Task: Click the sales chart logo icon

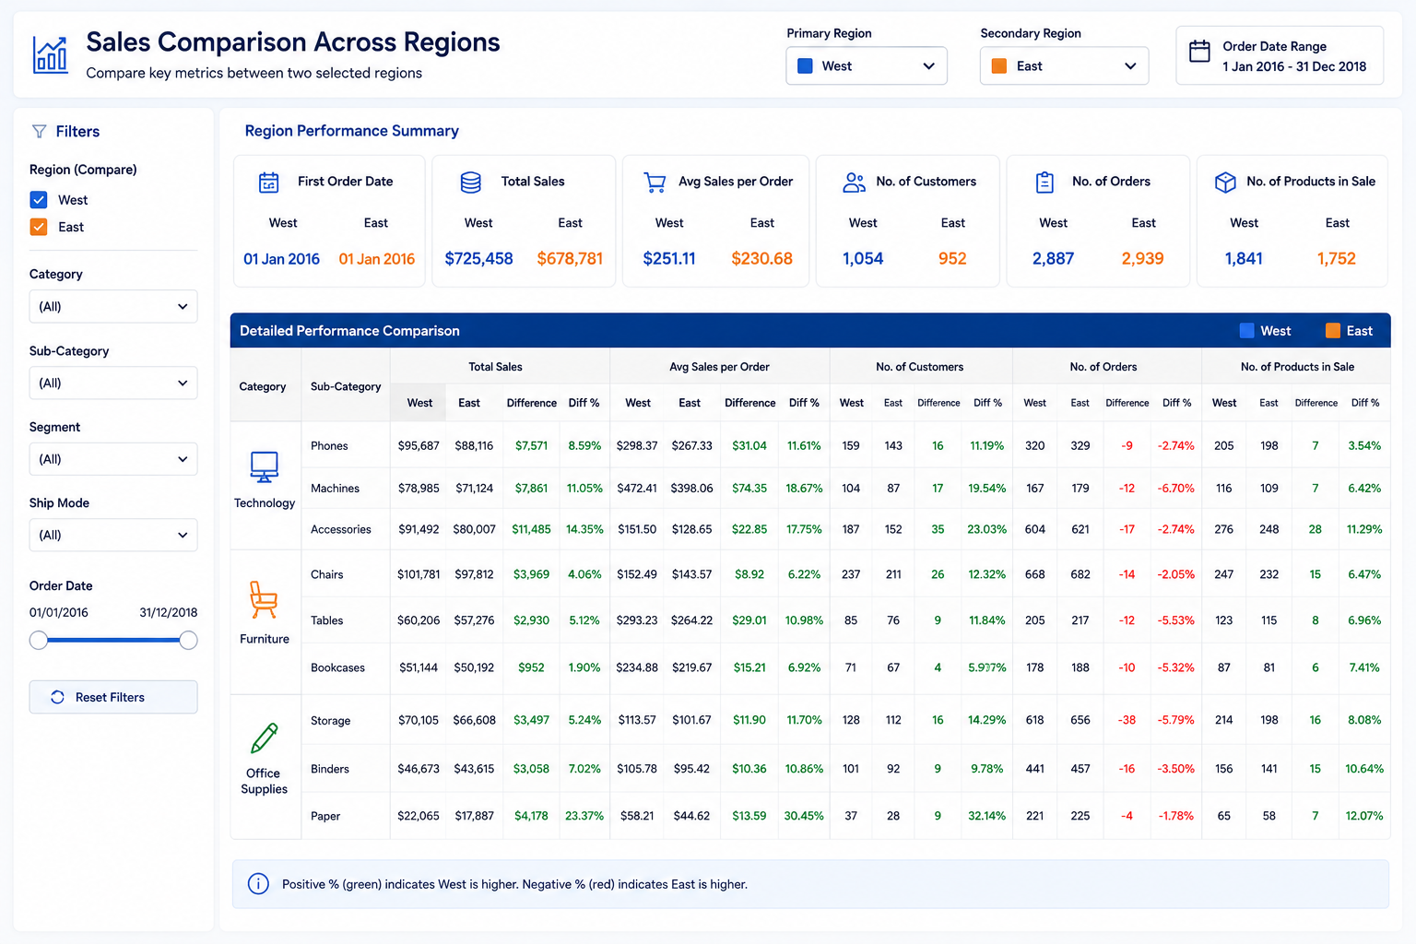Action: (50, 55)
